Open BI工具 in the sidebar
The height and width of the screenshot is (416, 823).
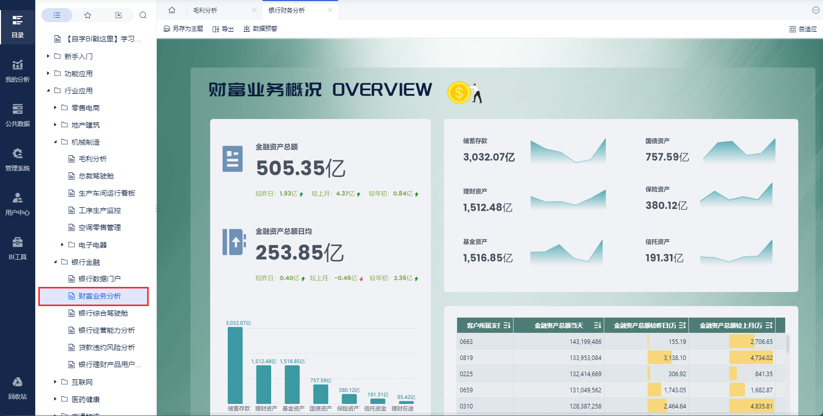18,248
